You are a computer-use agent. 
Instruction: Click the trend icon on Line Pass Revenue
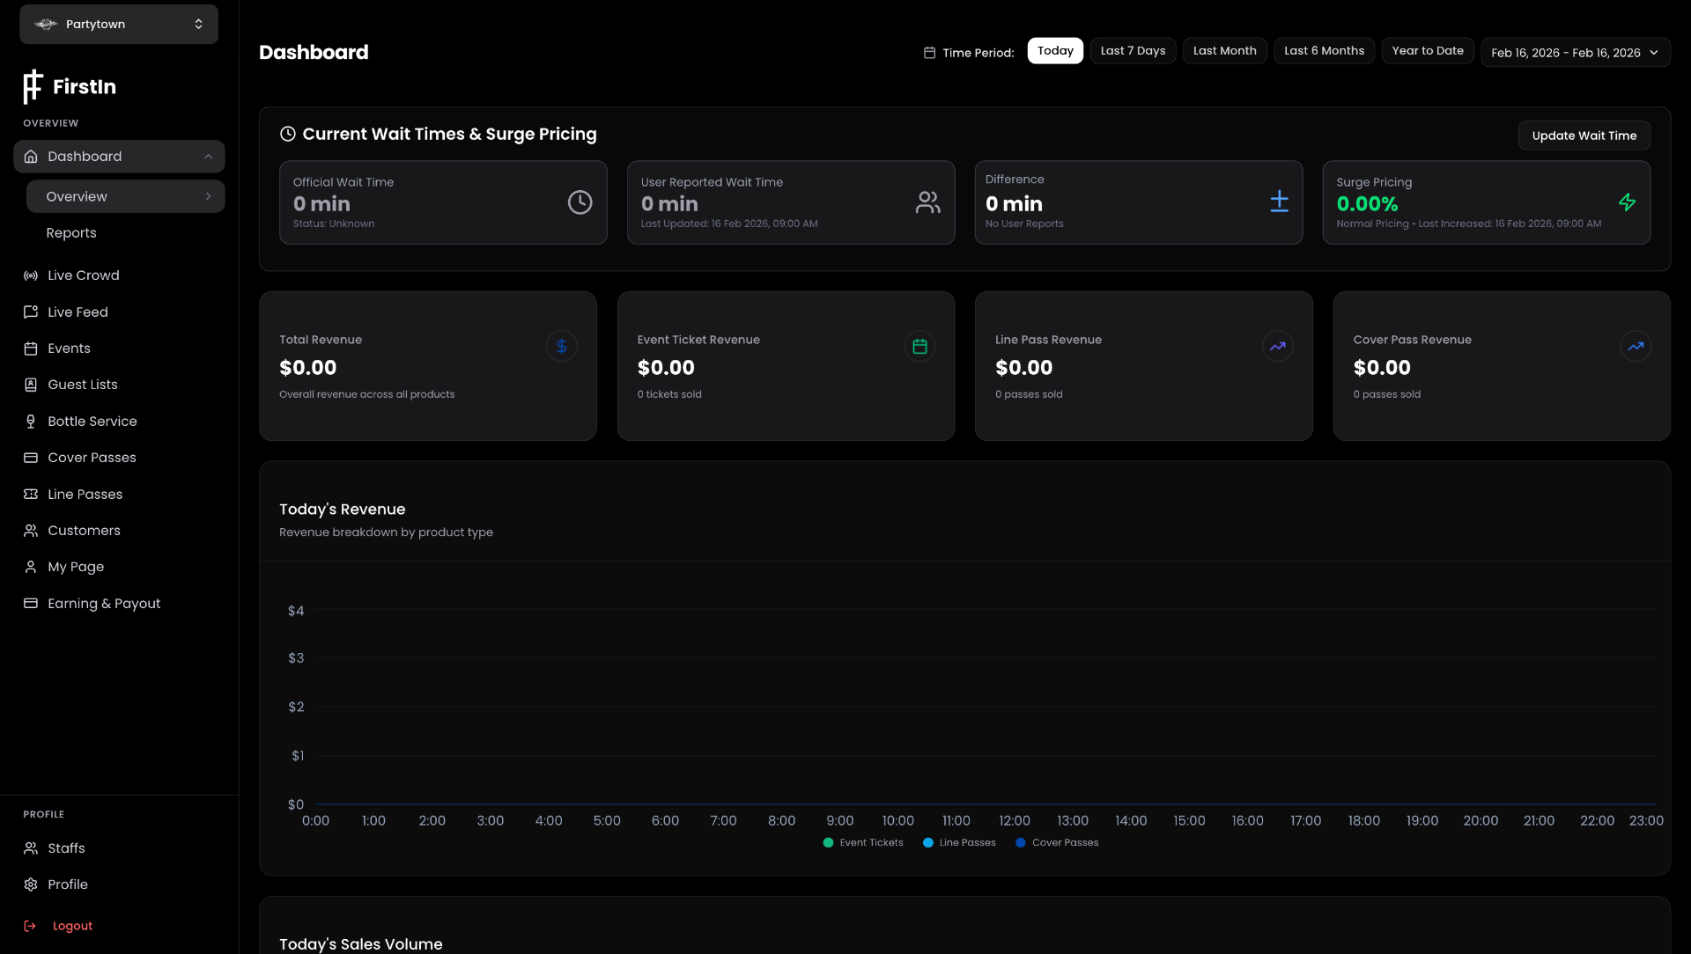click(1277, 346)
